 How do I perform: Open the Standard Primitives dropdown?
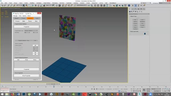pos(139,14)
